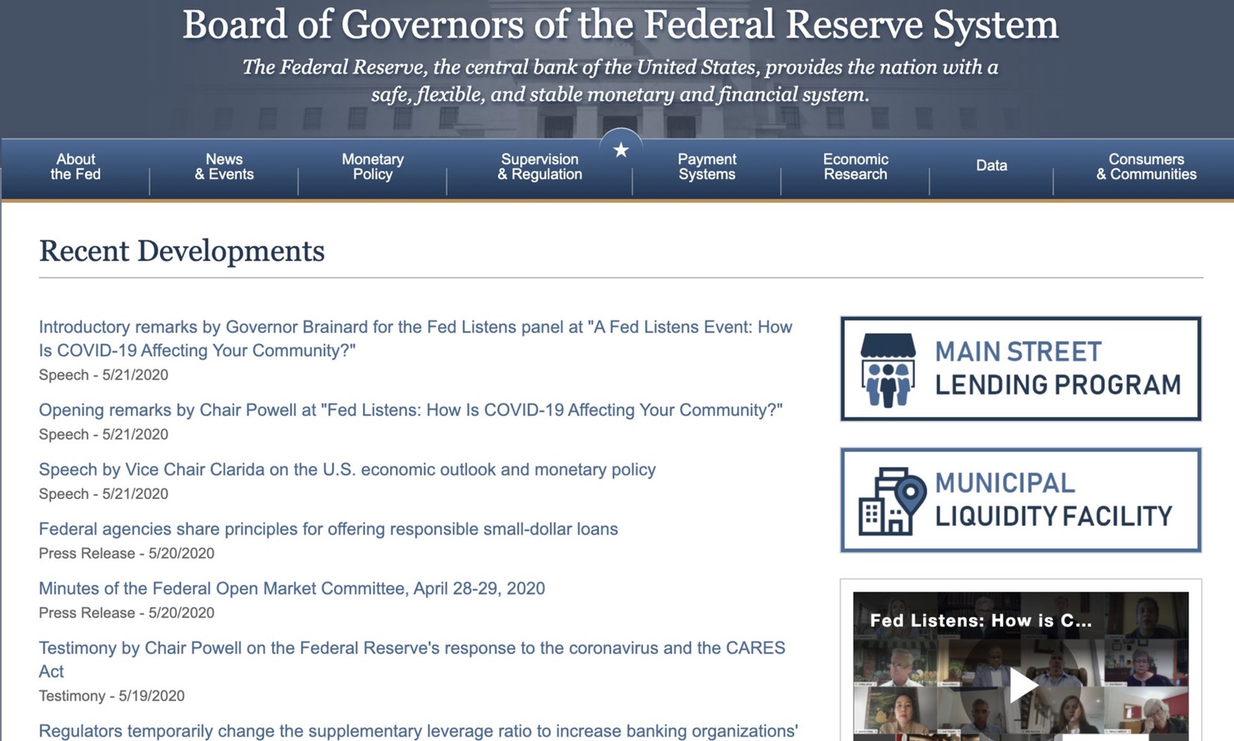
Task: Click the video title 'Fed Listens: How is C...'
Action: [981, 621]
